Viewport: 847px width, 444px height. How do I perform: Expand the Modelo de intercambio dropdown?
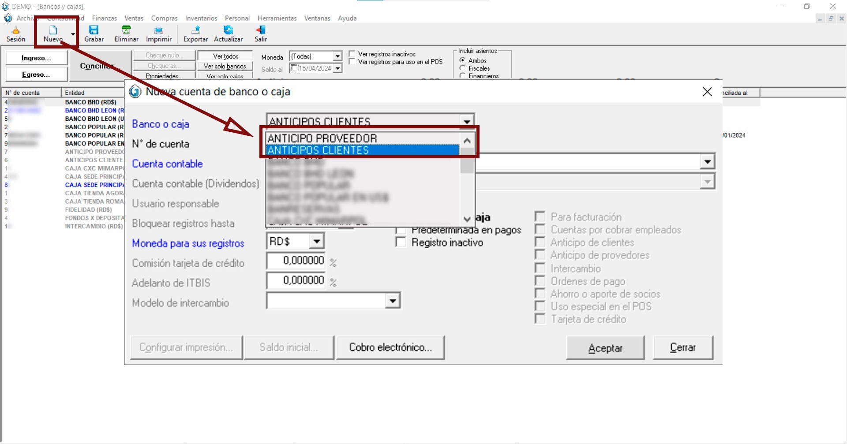click(x=392, y=301)
